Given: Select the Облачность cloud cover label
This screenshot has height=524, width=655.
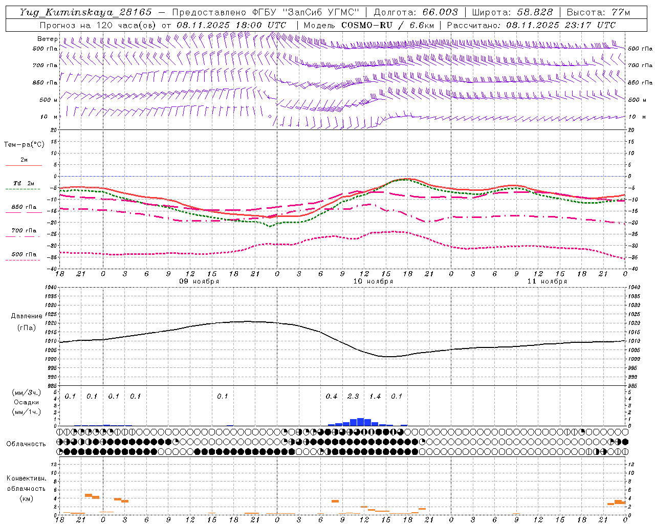Looking at the screenshot, I should (x=26, y=444).
